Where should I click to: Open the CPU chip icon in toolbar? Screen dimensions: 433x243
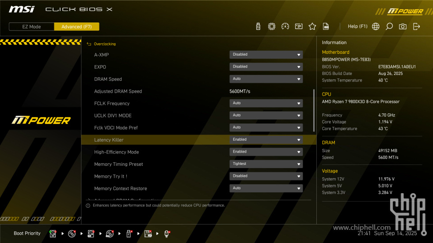pos(272,26)
